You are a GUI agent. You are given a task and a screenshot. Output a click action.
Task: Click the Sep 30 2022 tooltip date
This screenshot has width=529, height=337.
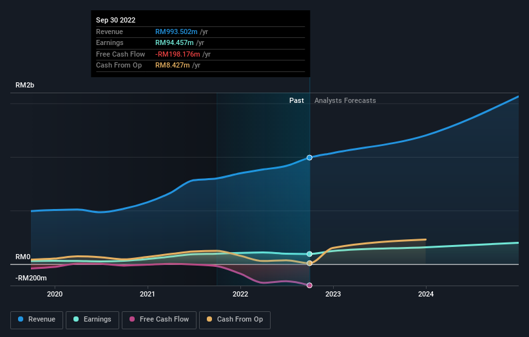116,20
